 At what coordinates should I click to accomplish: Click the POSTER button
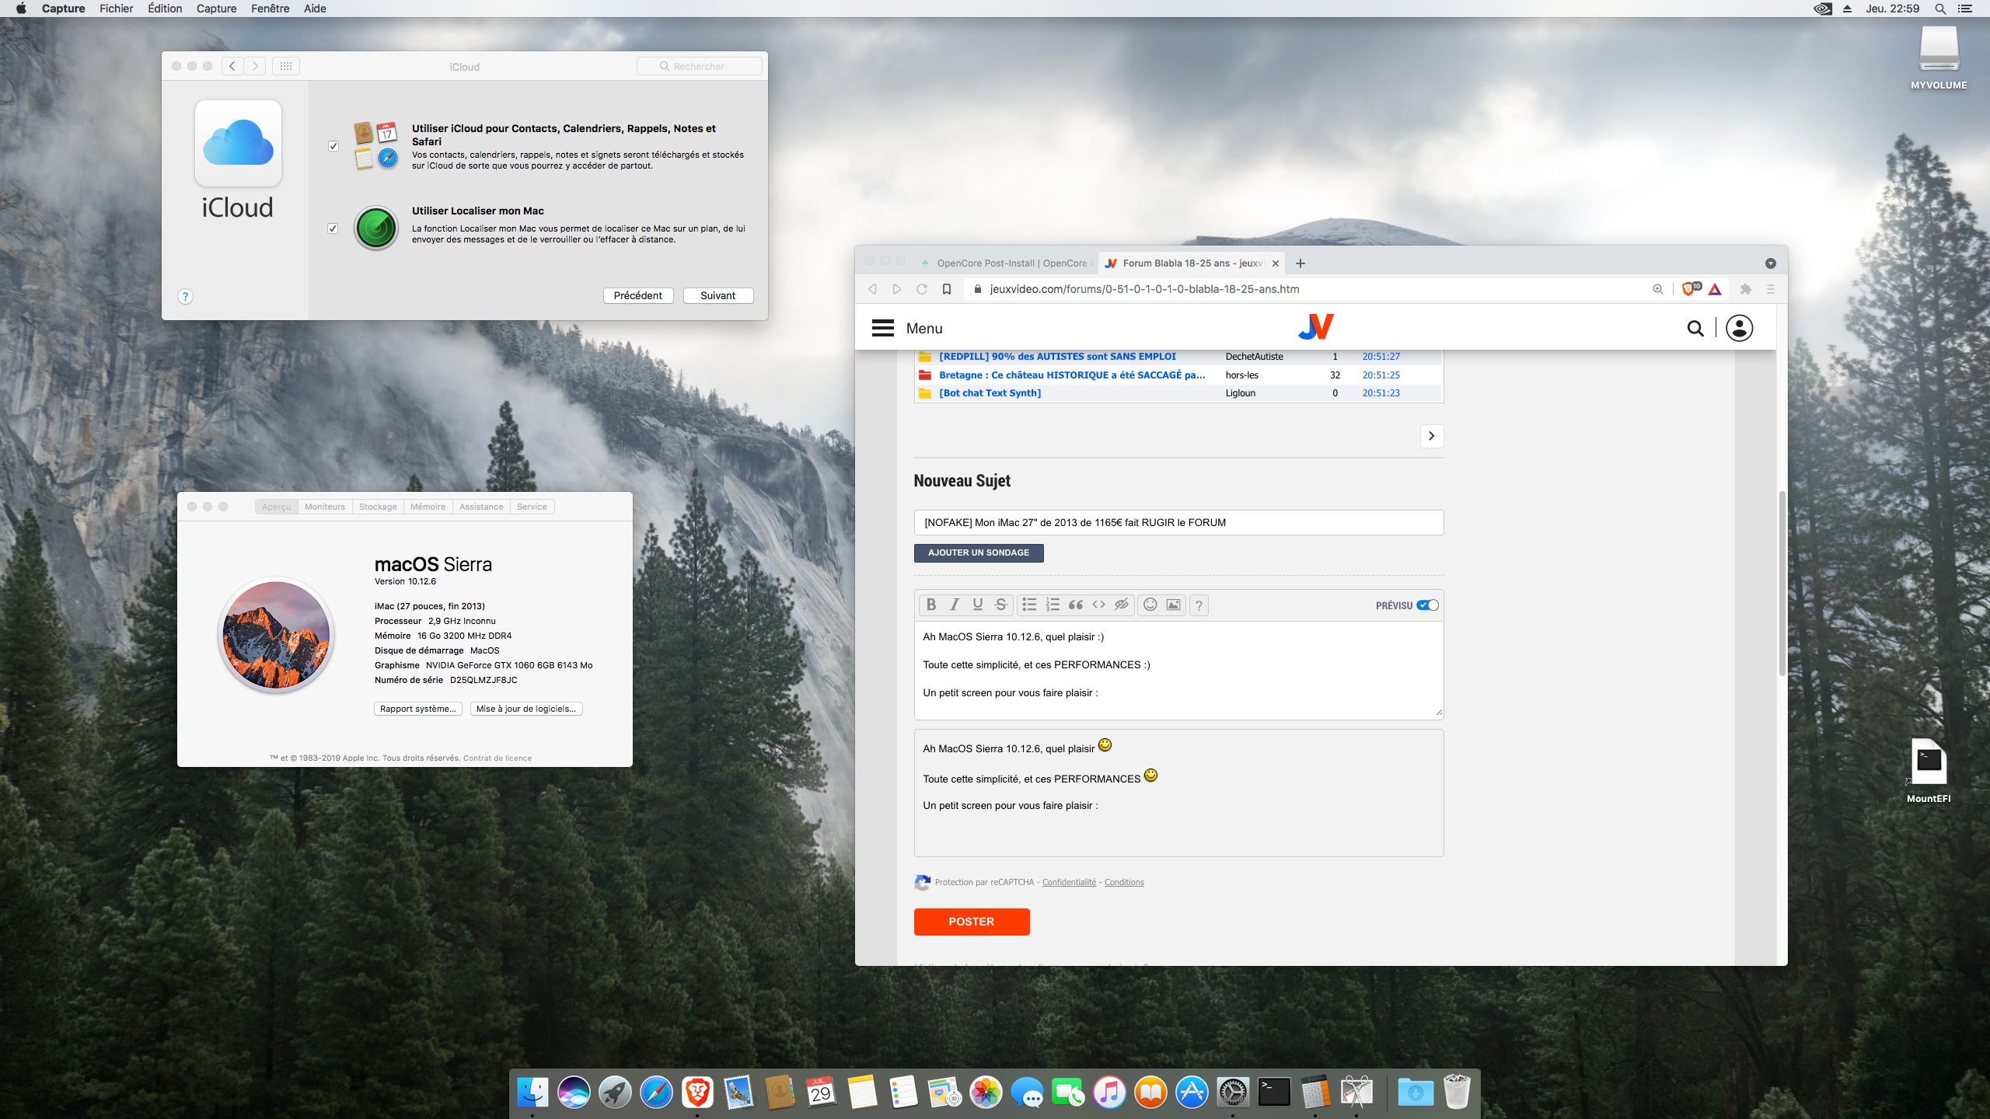click(971, 922)
